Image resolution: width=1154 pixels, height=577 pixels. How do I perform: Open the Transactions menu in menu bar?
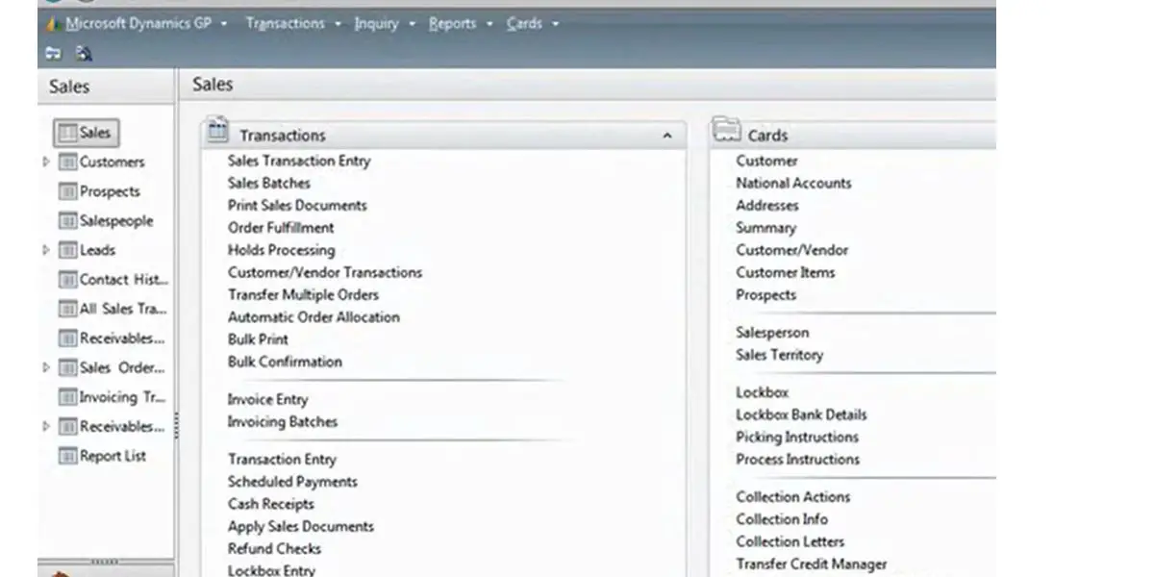pos(285,23)
